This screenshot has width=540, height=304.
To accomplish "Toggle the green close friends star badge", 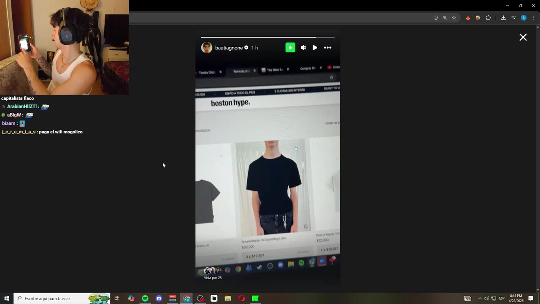I will point(290,48).
